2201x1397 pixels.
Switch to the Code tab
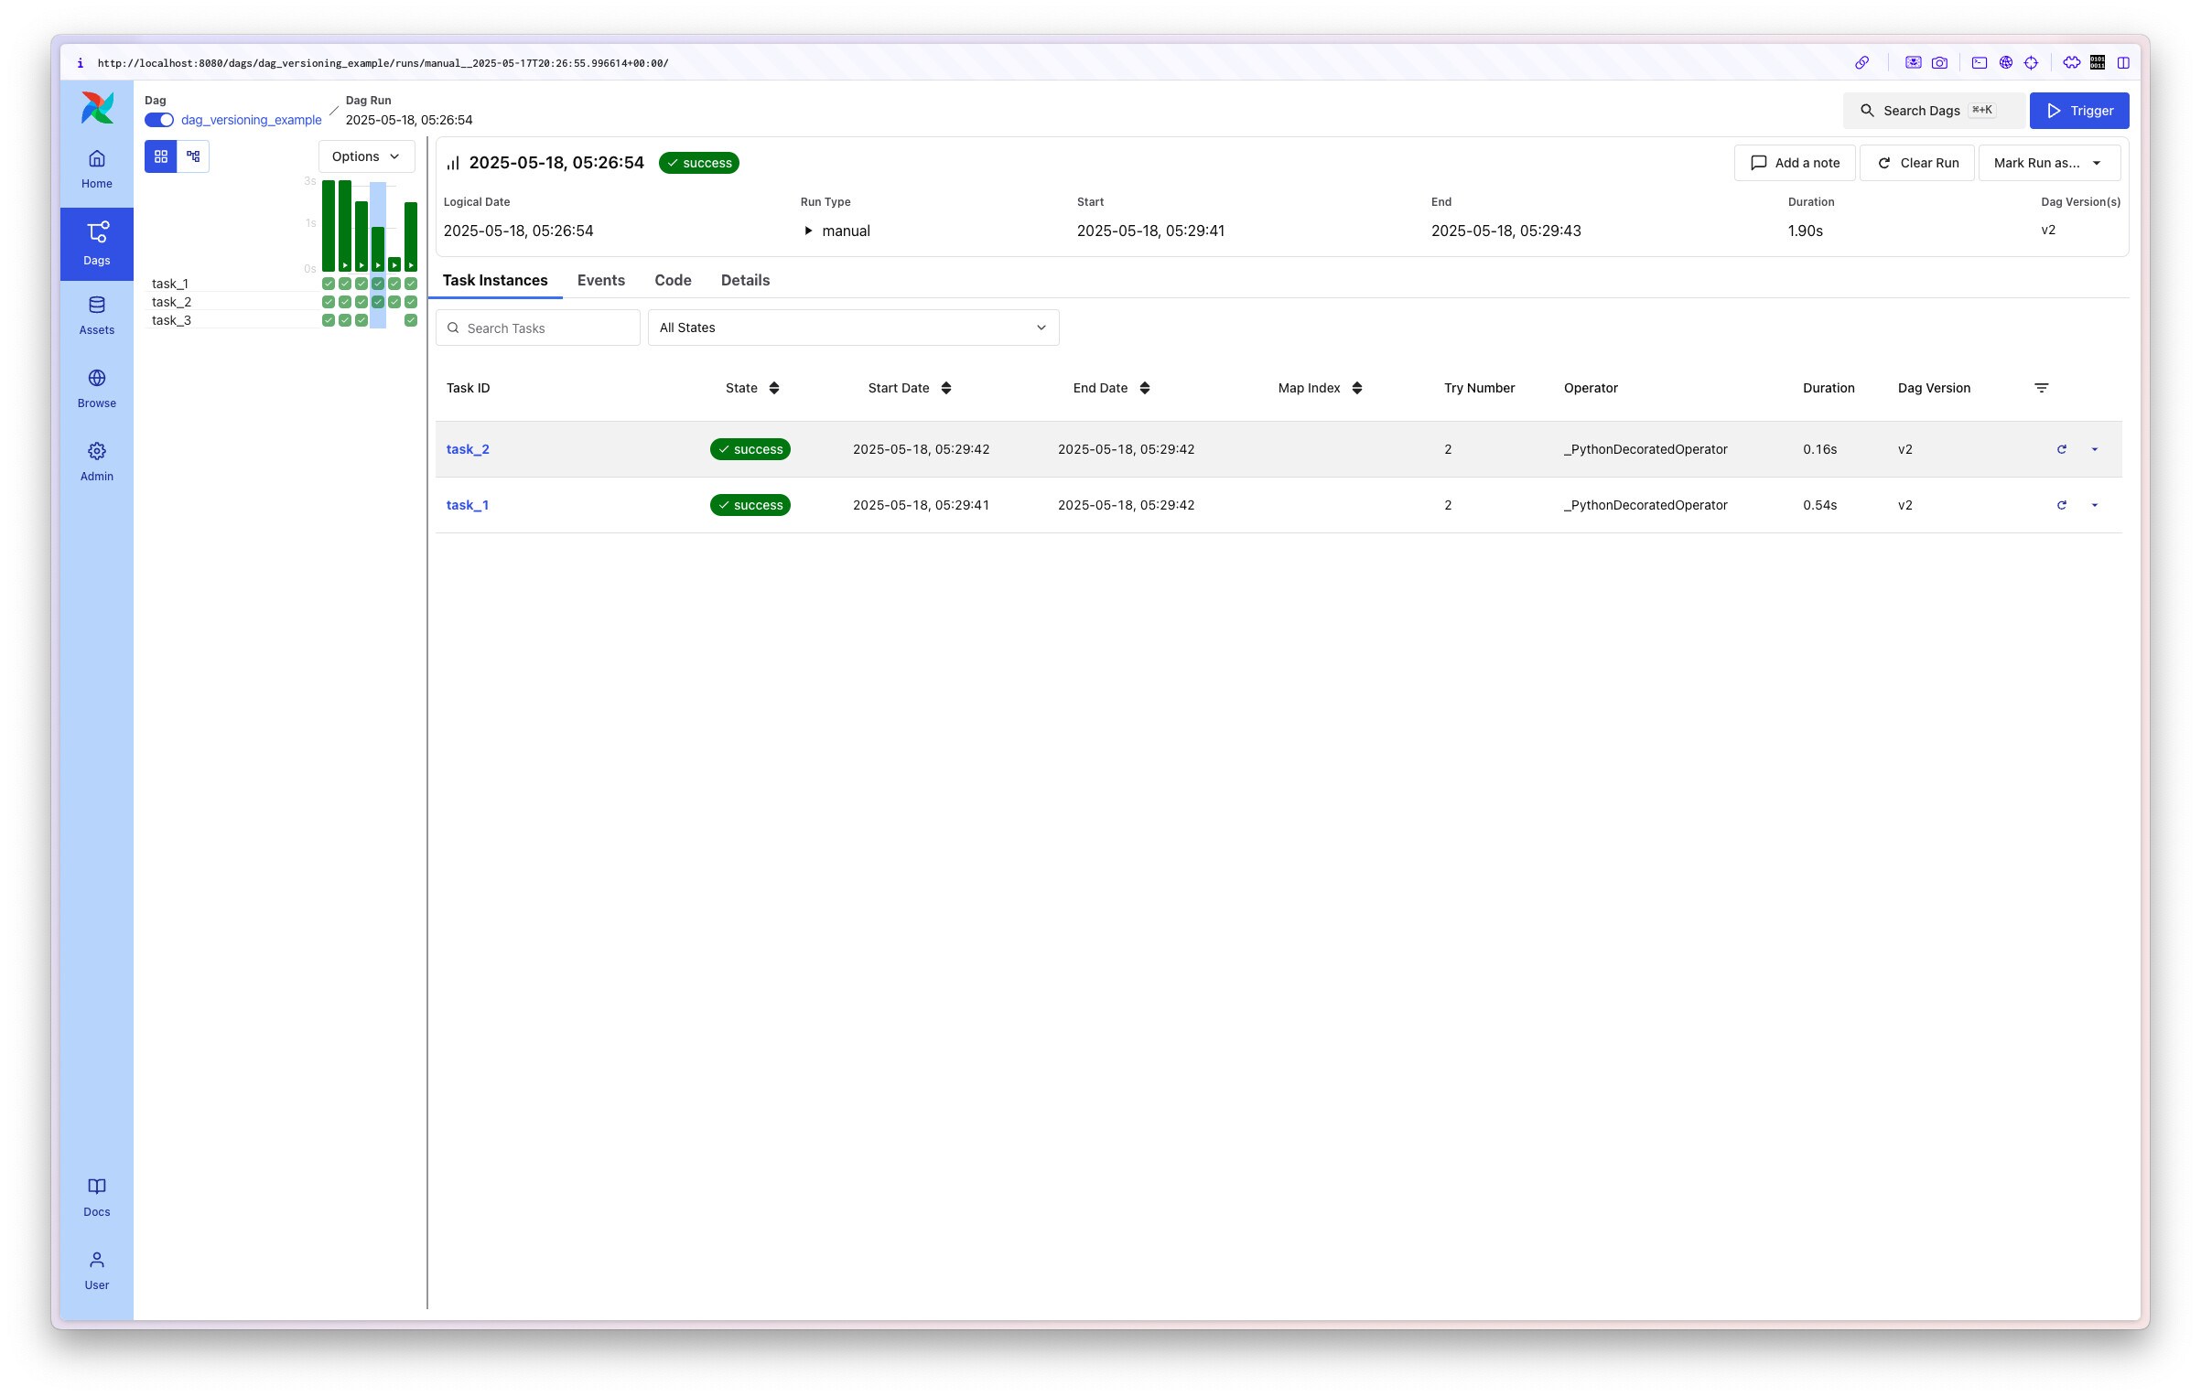pos(673,280)
